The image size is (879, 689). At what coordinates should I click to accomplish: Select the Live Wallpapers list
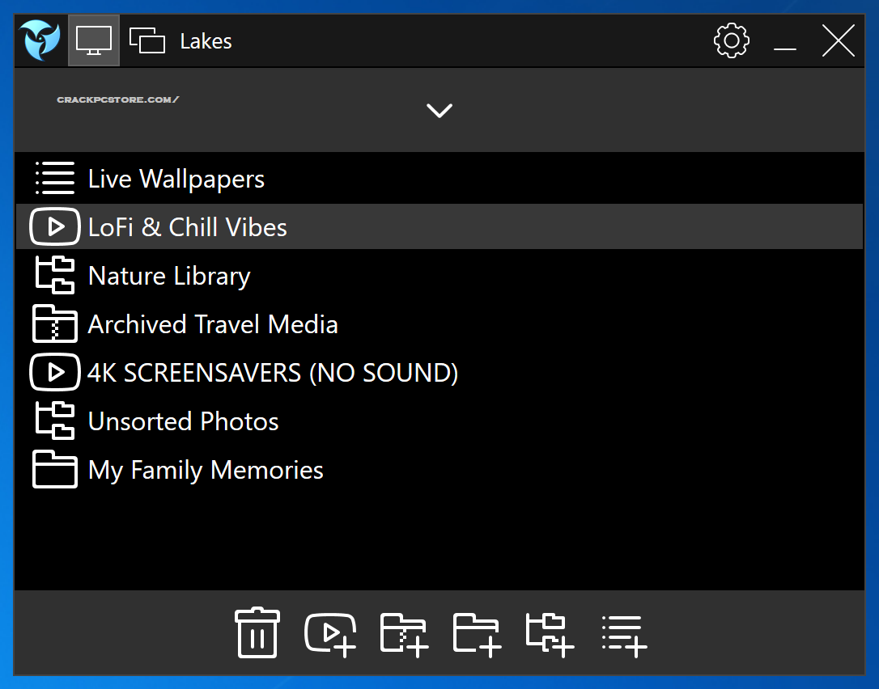point(176,179)
